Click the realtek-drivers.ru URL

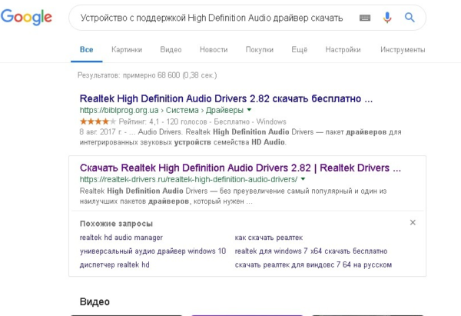188,179
